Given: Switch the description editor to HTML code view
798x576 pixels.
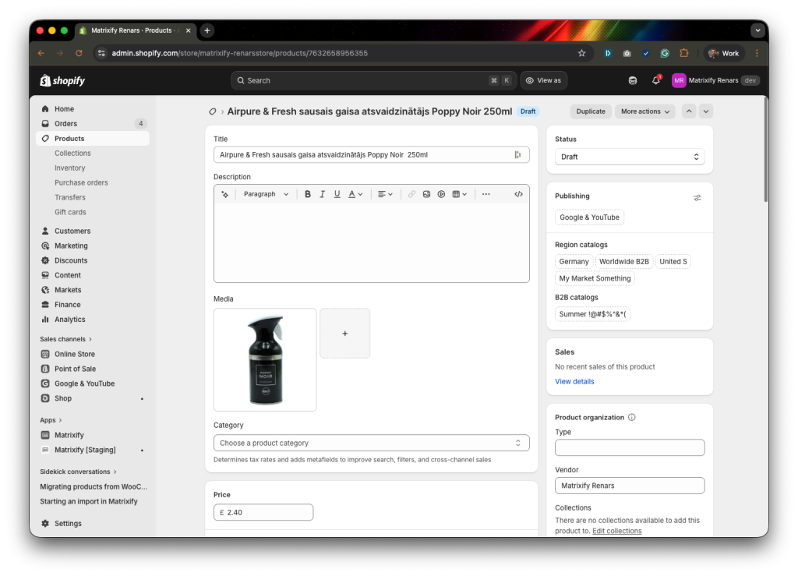Looking at the screenshot, I should point(517,194).
